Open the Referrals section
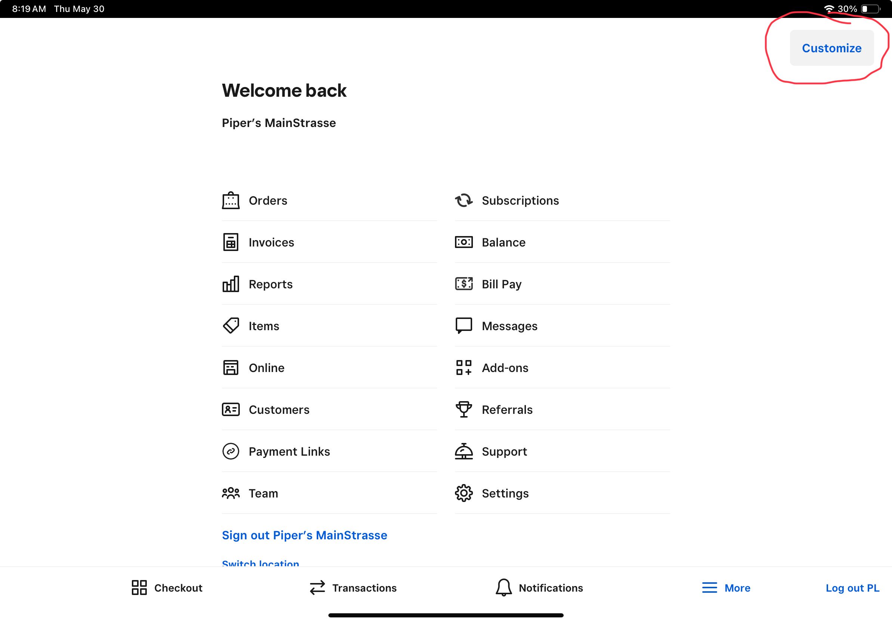 (507, 409)
